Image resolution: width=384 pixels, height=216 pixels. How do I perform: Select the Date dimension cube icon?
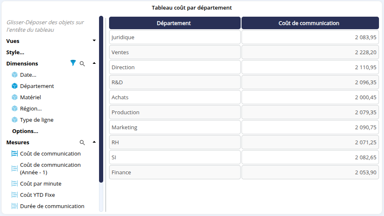pos(15,75)
